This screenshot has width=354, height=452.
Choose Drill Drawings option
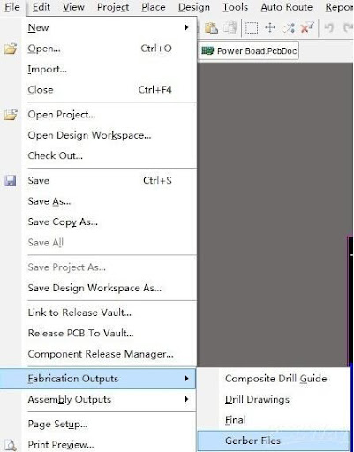pyautogui.click(x=257, y=399)
